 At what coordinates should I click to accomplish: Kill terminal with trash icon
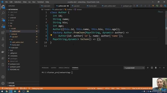[156, 68]
